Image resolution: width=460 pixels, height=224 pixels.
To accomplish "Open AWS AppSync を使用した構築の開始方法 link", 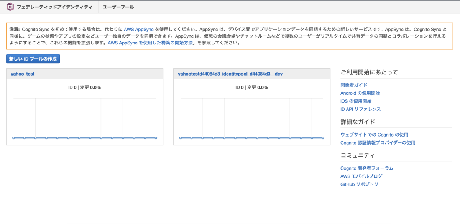I will point(150,43).
